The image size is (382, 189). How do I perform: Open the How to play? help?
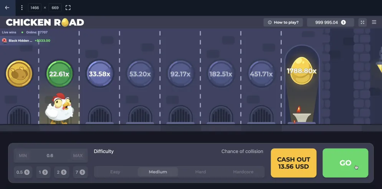click(283, 22)
